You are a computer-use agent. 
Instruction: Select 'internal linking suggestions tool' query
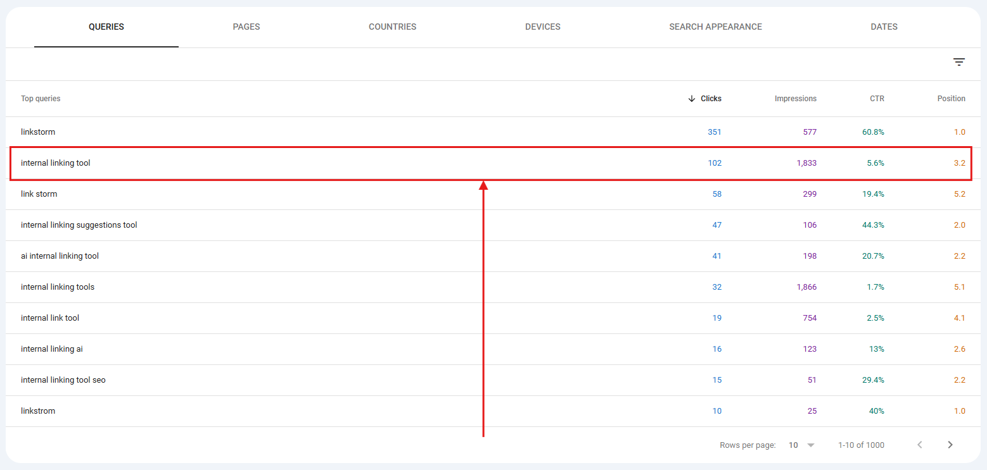pyautogui.click(x=79, y=225)
